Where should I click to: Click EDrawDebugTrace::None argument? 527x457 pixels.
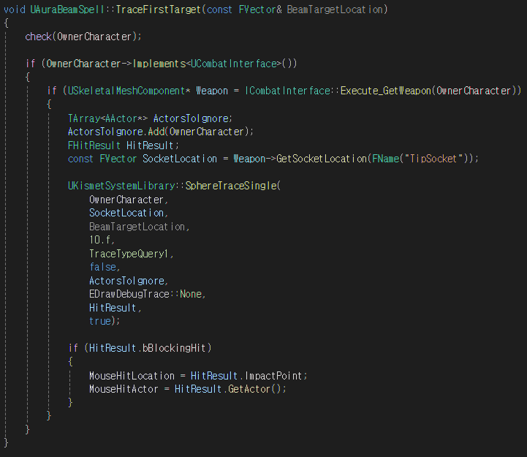147,294
